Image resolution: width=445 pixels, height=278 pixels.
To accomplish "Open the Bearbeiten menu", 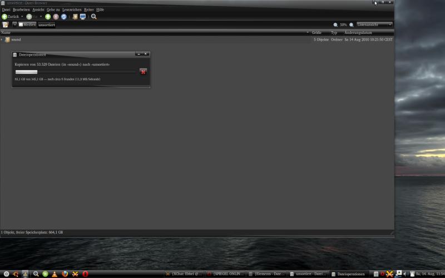I will click(21, 9).
